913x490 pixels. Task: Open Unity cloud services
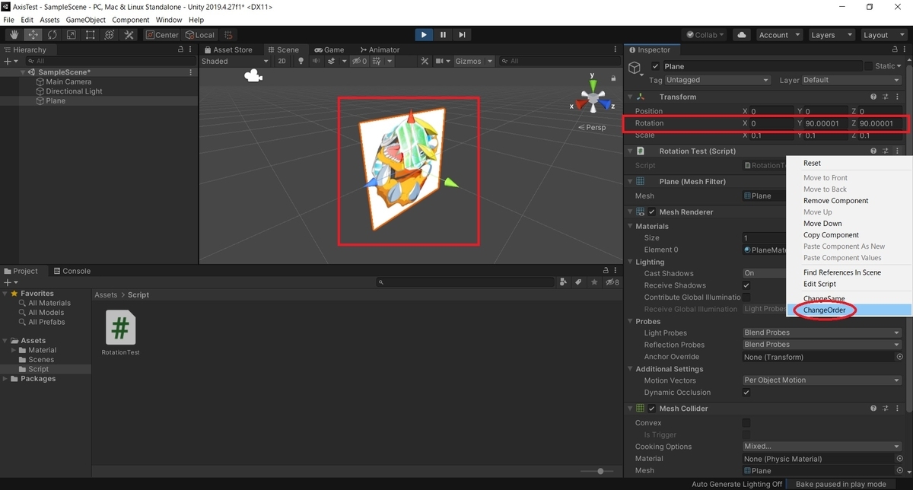(x=742, y=35)
